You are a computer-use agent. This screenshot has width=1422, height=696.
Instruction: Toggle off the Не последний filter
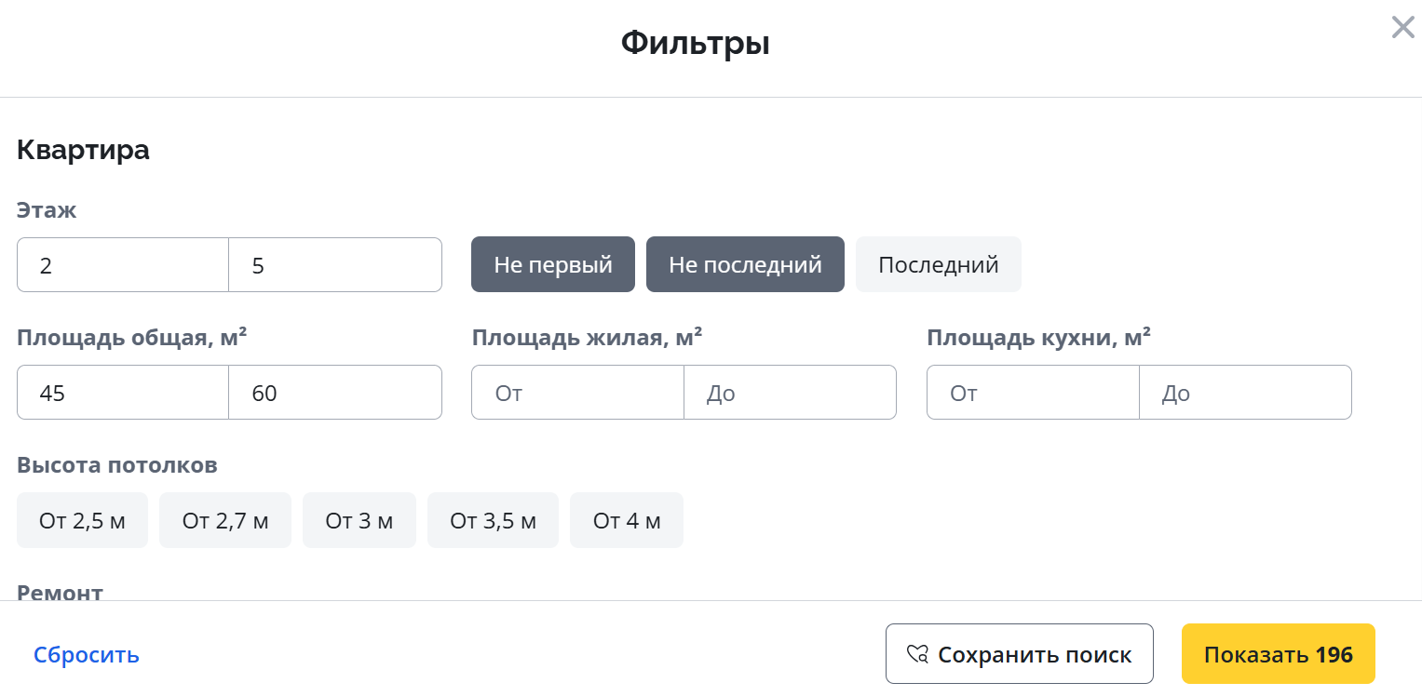point(745,264)
